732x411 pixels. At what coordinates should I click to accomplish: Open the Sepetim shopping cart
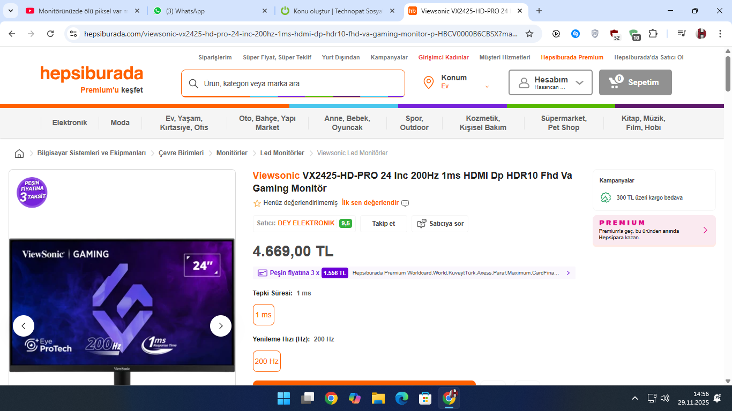coord(635,82)
